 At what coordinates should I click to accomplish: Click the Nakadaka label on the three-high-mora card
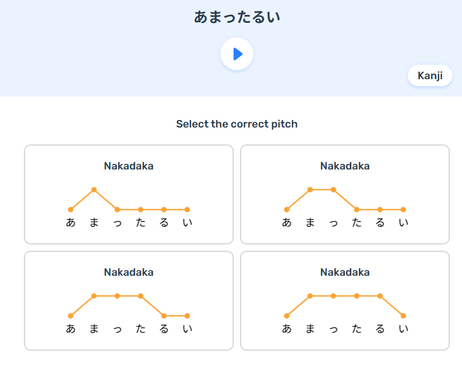pyautogui.click(x=129, y=273)
